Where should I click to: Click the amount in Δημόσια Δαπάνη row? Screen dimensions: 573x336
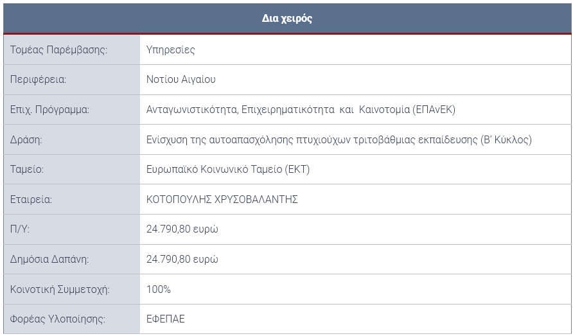pos(182,259)
